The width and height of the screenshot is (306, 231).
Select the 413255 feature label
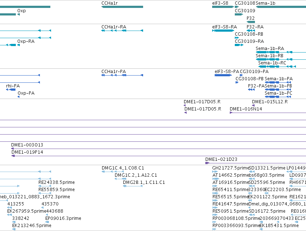[15, 204]
